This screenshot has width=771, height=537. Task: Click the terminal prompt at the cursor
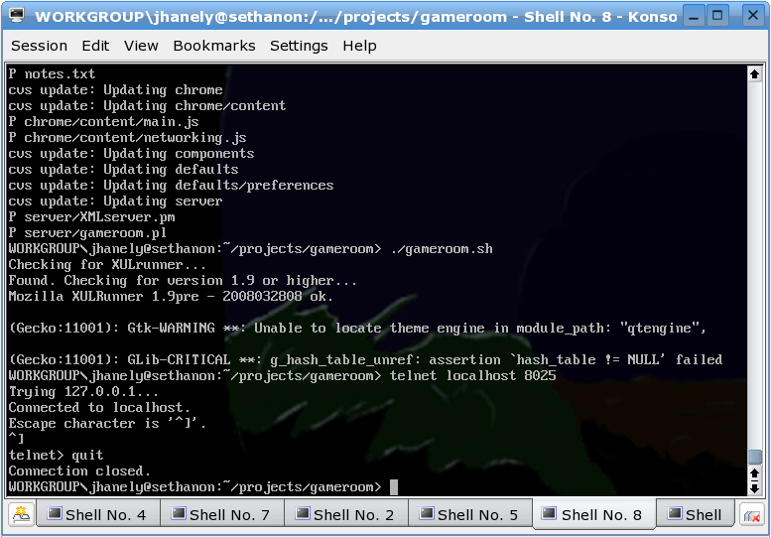pos(393,487)
